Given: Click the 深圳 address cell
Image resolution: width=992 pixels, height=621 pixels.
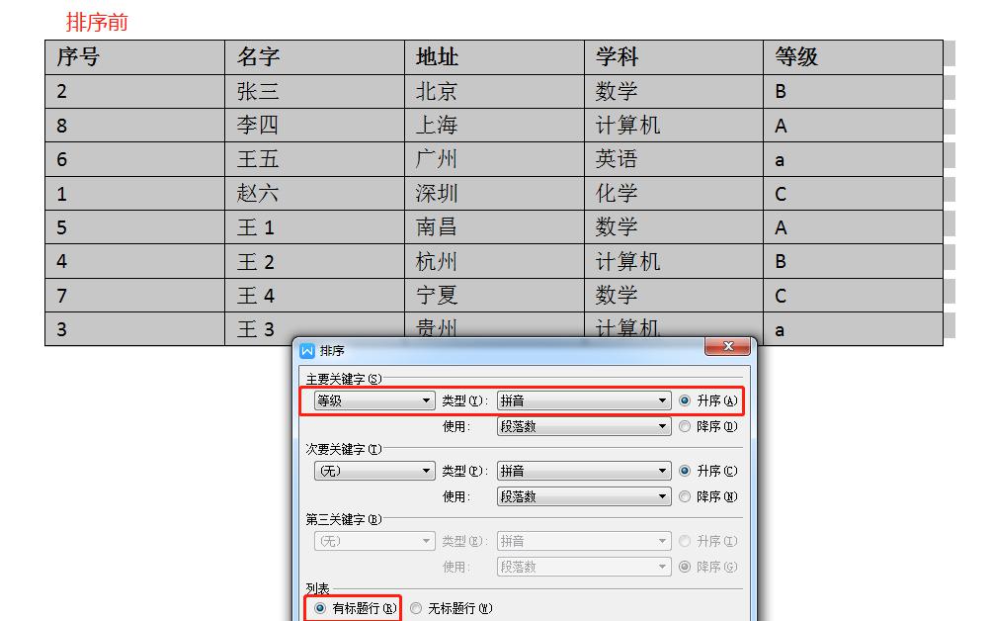Looking at the screenshot, I should 494,194.
